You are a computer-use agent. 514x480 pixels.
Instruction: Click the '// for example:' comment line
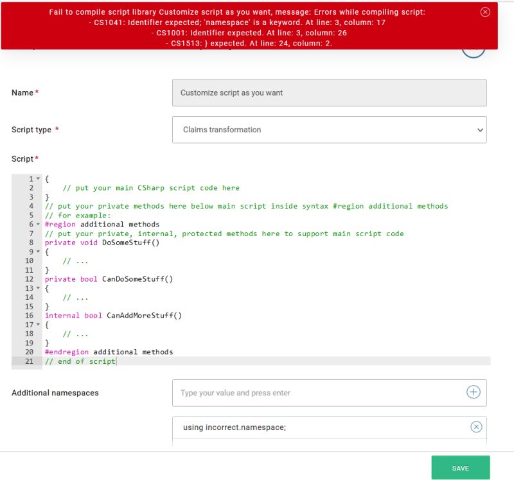click(x=78, y=216)
